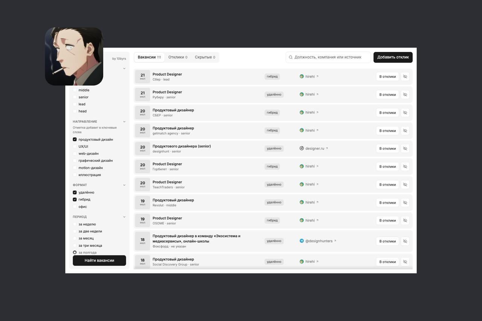The width and height of the screenshot is (482, 321).
Task: Add the Revolut vacancy to отклики
Action: [387, 202]
